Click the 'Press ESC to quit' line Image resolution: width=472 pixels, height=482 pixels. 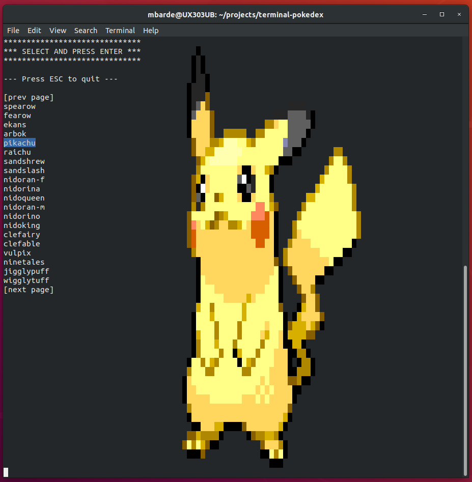pyautogui.click(x=61, y=79)
